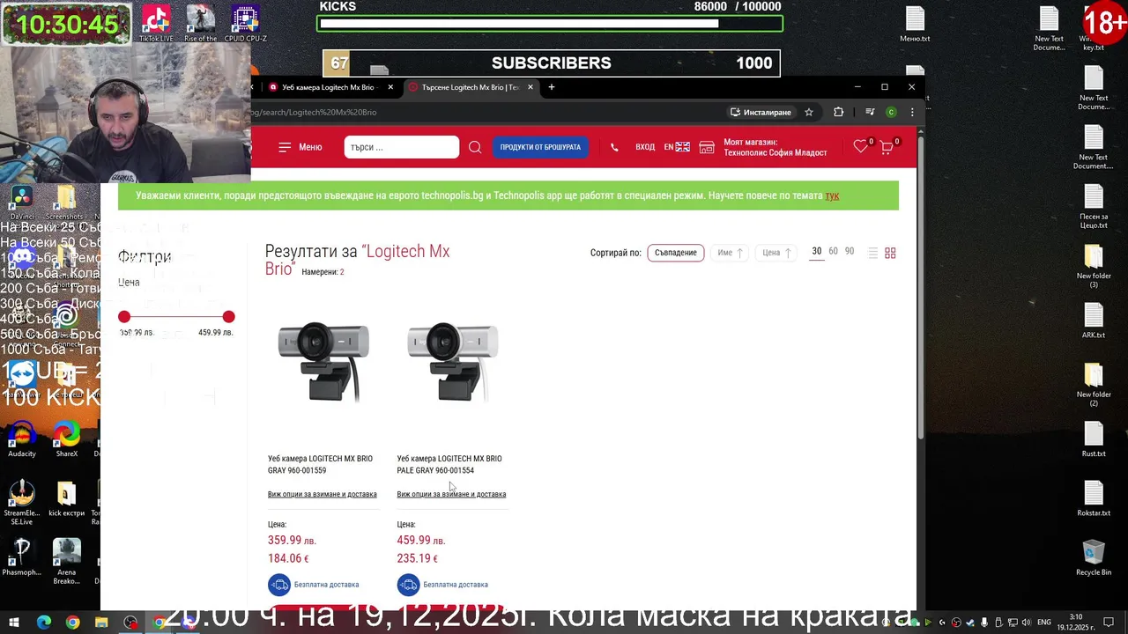1128x634 pixels.
Task: Open LOGITECH MX BRIO PALE GRAY title
Action: coord(449,464)
